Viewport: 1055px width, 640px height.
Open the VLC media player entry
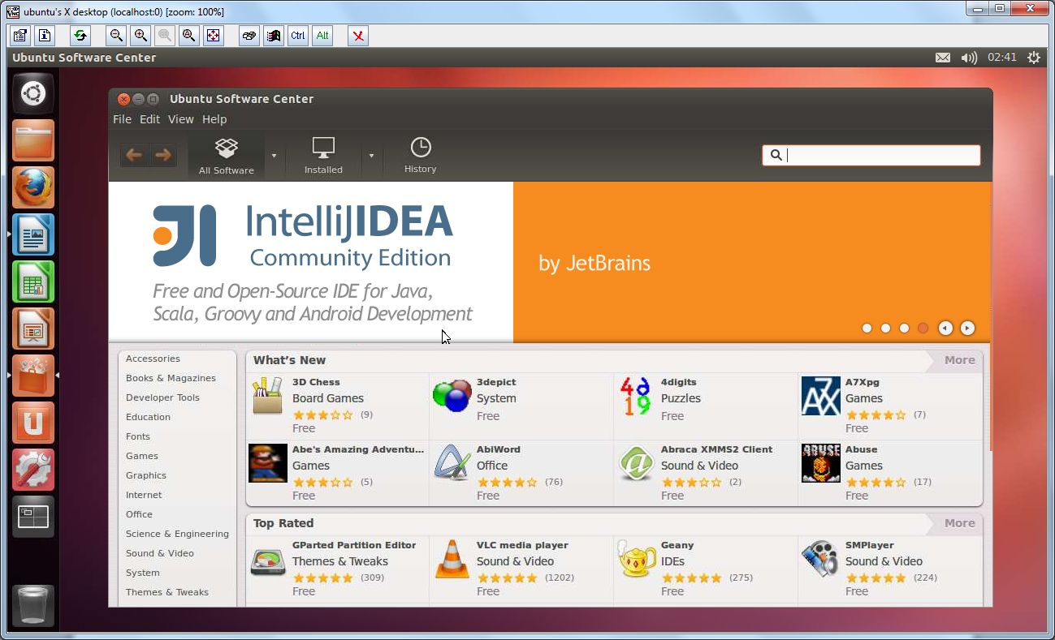[521, 545]
